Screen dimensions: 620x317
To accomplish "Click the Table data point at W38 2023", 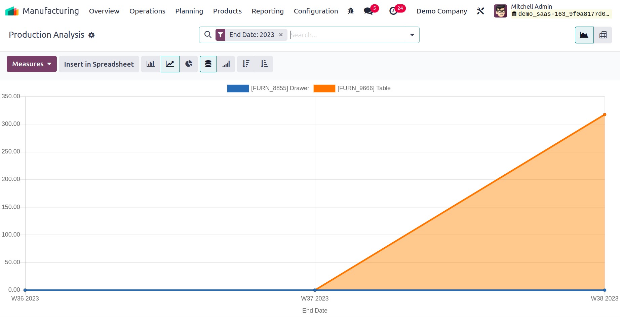I will (x=605, y=115).
